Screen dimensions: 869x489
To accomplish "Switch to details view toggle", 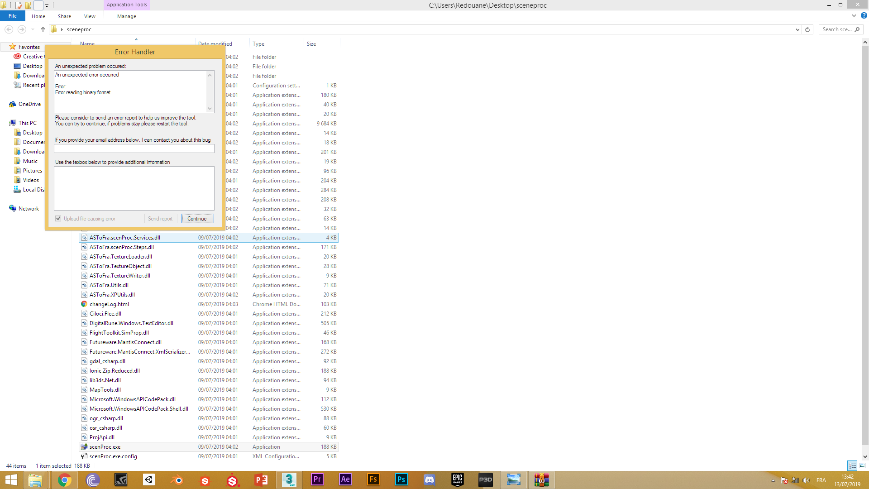I will click(x=852, y=465).
